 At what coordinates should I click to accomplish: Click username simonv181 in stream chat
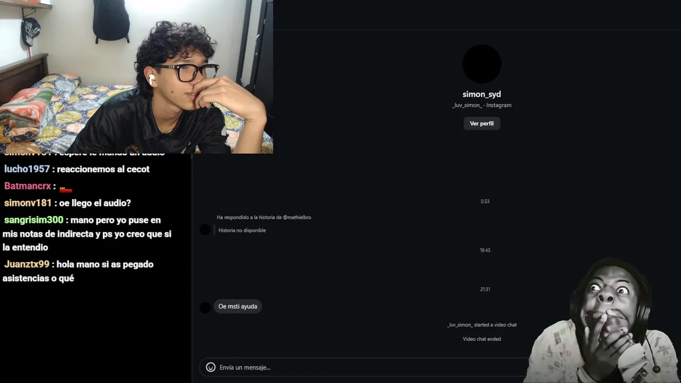(x=28, y=203)
